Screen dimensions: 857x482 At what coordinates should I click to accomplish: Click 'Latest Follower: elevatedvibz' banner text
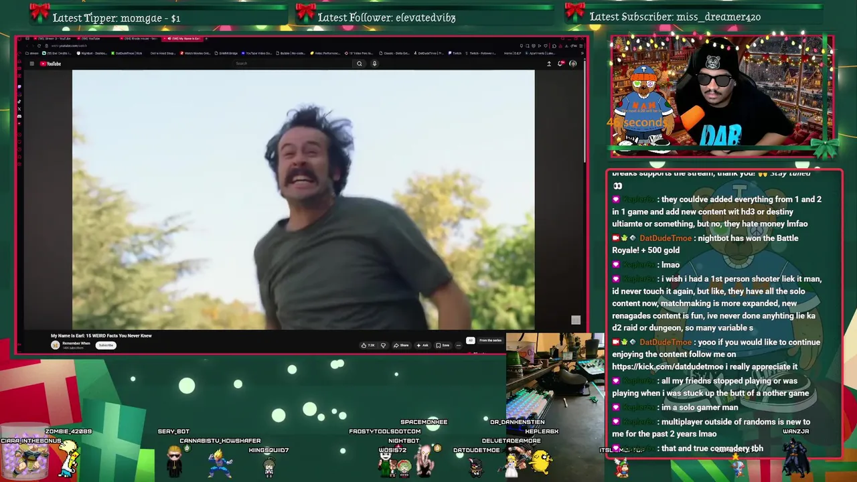[x=386, y=18]
